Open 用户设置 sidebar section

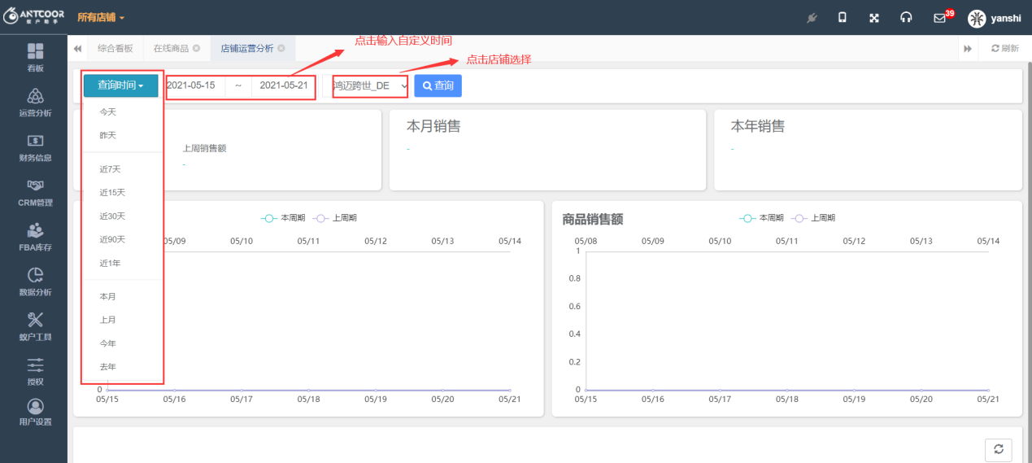point(35,413)
